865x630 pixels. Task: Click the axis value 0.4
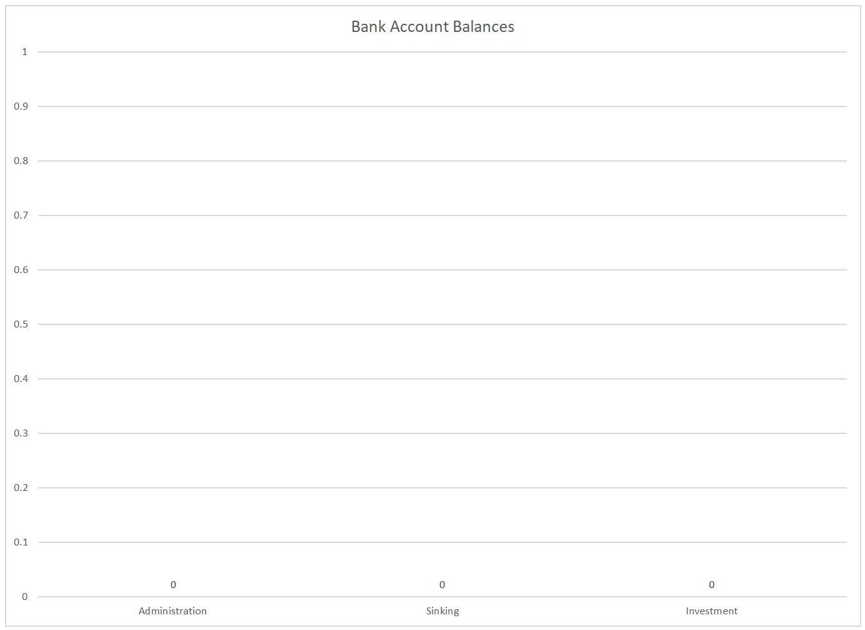21,379
